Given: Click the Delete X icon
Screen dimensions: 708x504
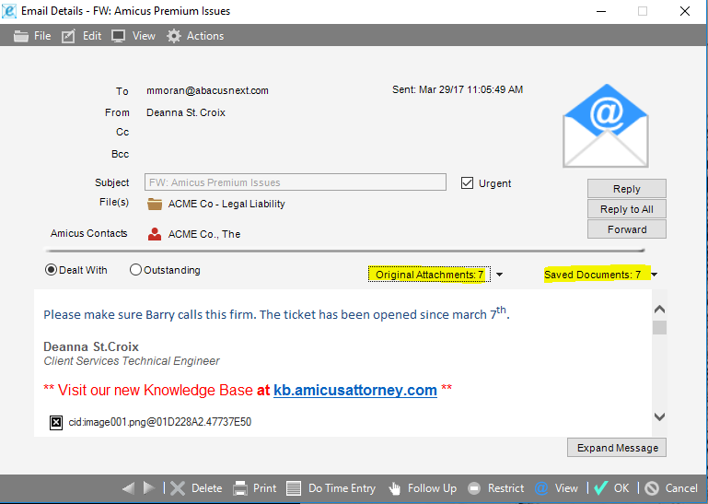Looking at the screenshot, I should pos(178,488).
